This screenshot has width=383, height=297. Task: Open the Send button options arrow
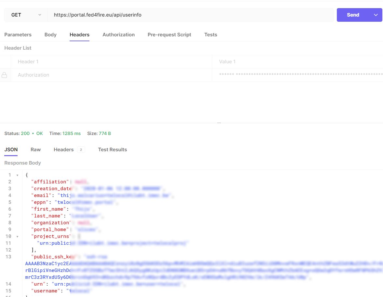(376, 15)
